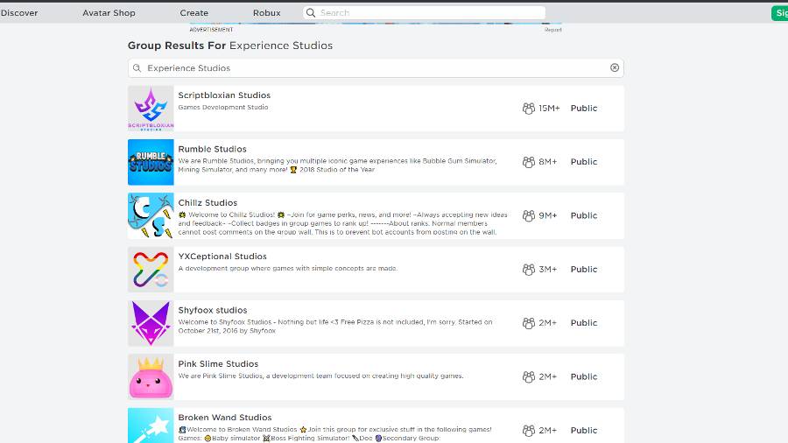Image resolution: width=788 pixels, height=443 pixels.
Task: Click members icon beside 9M+
Action: (x=528, y=215)
